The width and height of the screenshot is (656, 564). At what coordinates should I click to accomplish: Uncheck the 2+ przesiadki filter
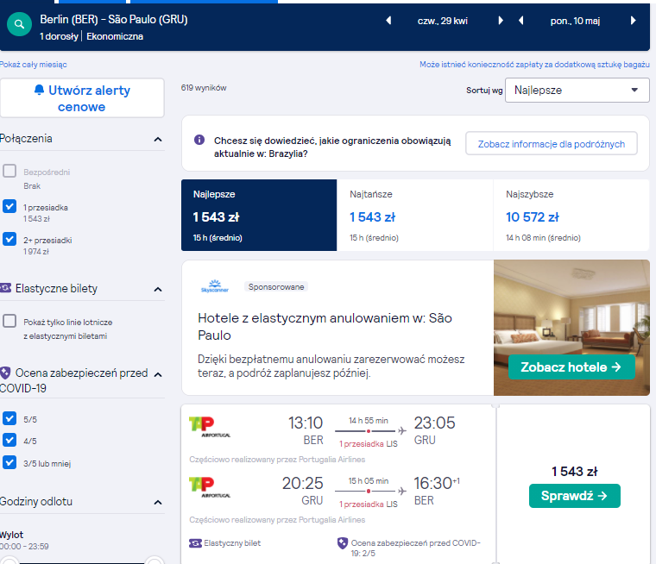tap(9, 239)
